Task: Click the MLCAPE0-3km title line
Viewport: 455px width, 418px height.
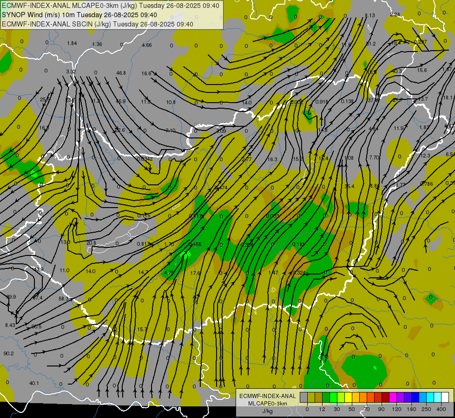Action: 111,6
